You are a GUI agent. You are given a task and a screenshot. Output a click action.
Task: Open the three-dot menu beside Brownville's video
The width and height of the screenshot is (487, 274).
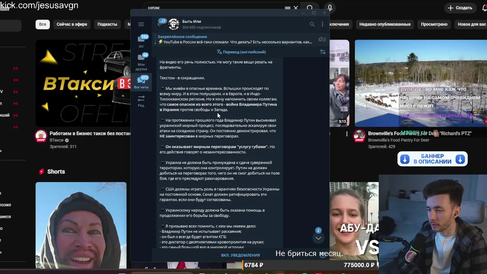(x=347, y=134)
